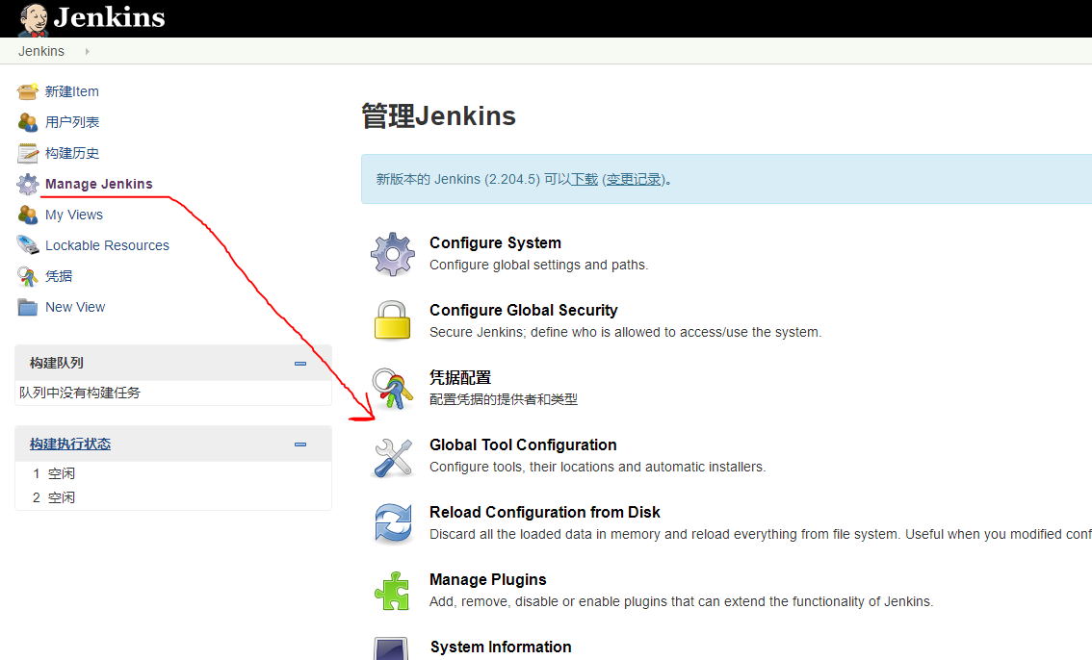Viewport: 1092px width, 660px height.
Task: Open the 凭据配置 link
Action: [x=460, y=378]
